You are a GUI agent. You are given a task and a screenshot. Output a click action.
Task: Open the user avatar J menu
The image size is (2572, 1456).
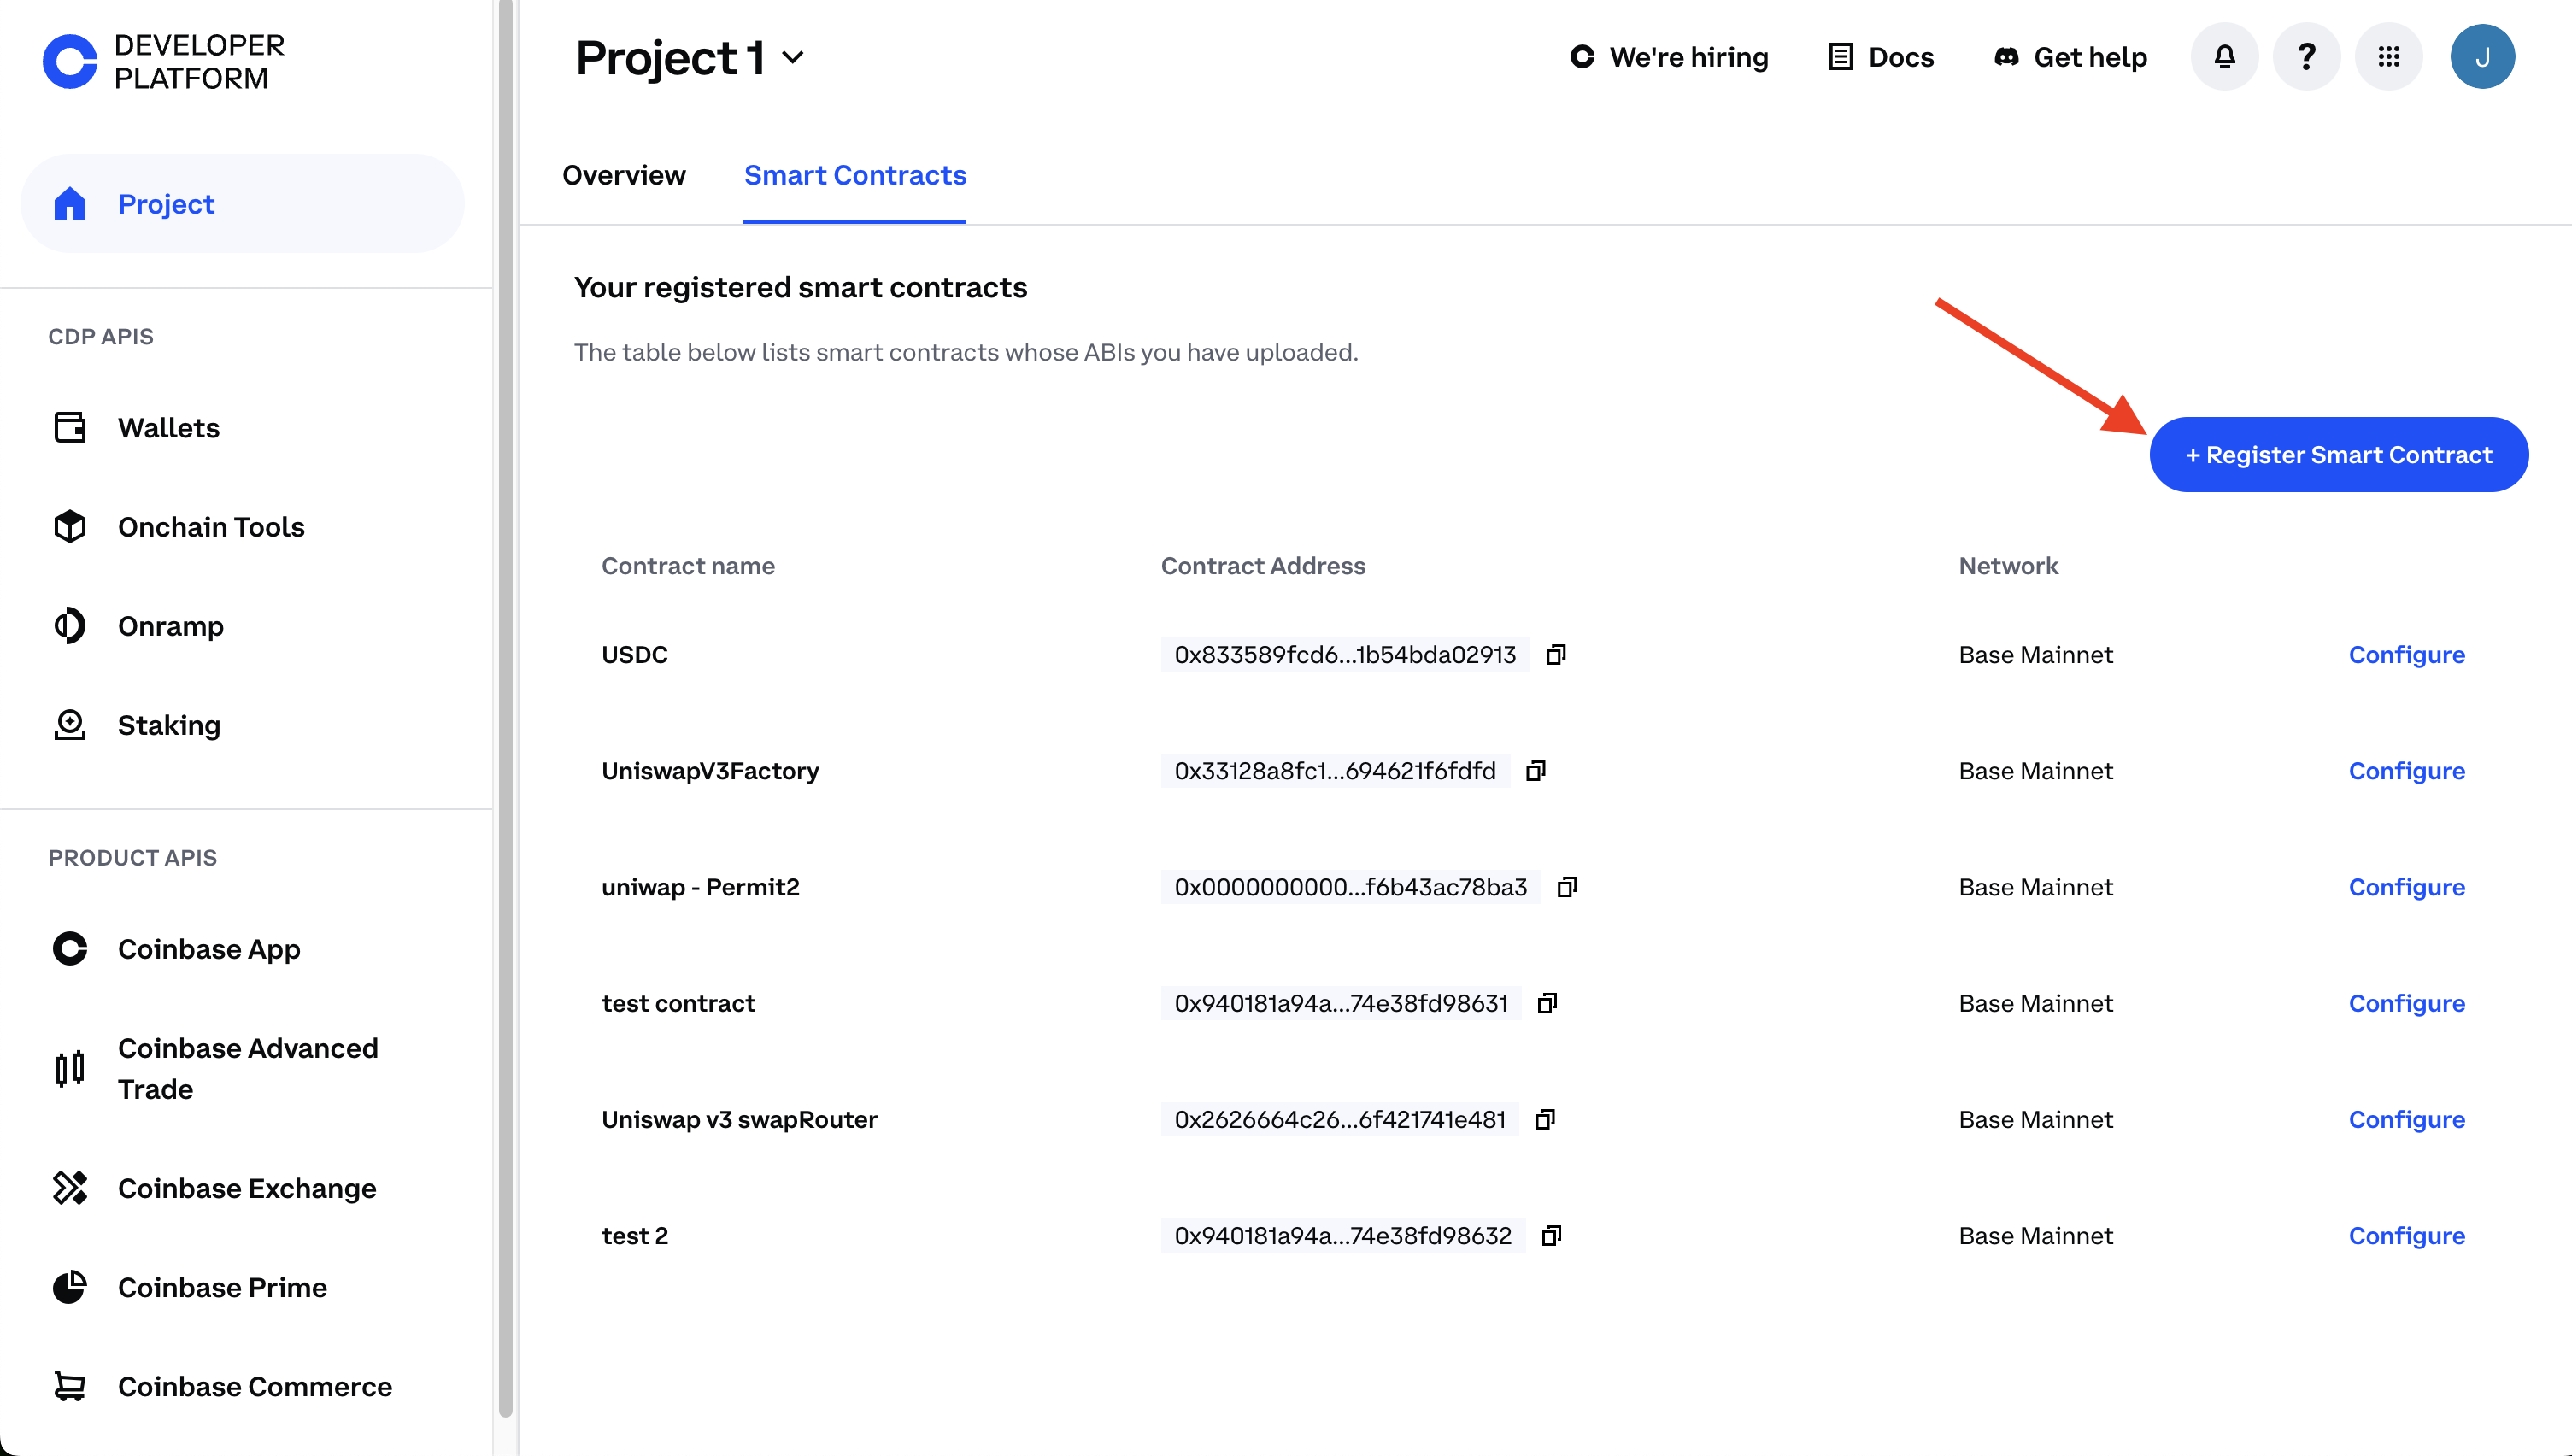tap(2482, 57)
